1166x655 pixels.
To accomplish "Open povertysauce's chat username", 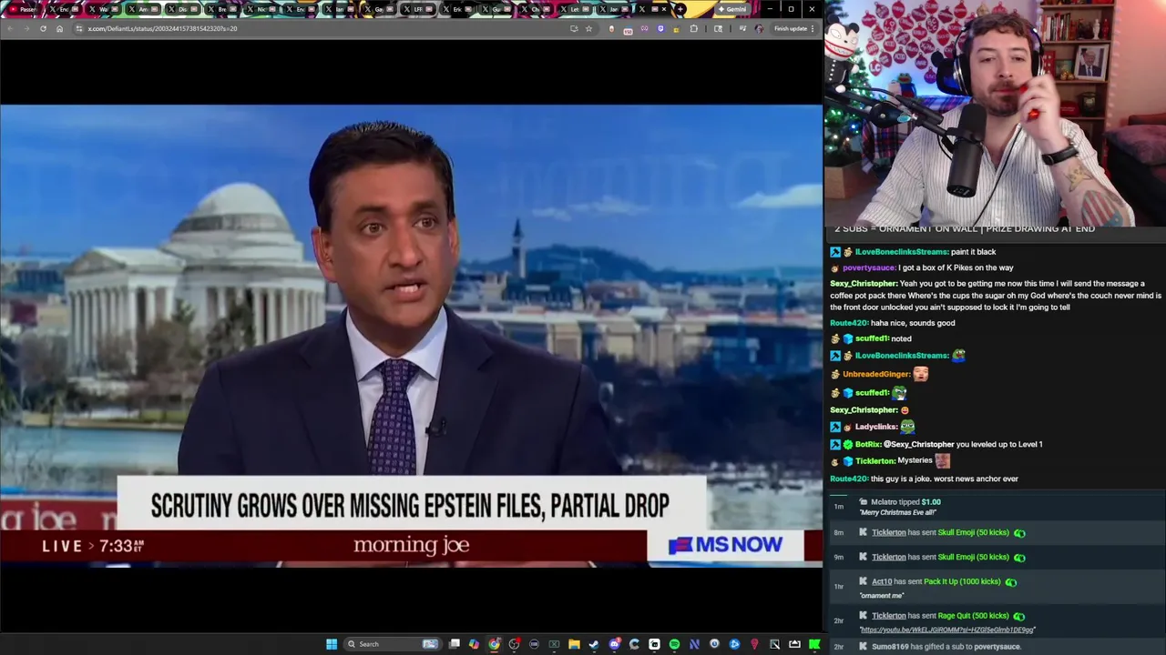I will (869, 267).
